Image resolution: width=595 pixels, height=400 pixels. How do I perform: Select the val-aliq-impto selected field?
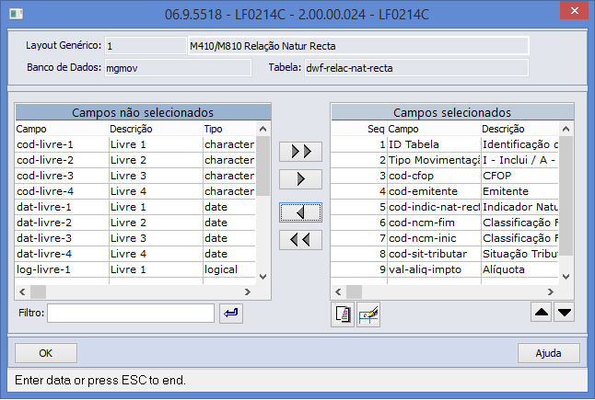coord(445,269)
